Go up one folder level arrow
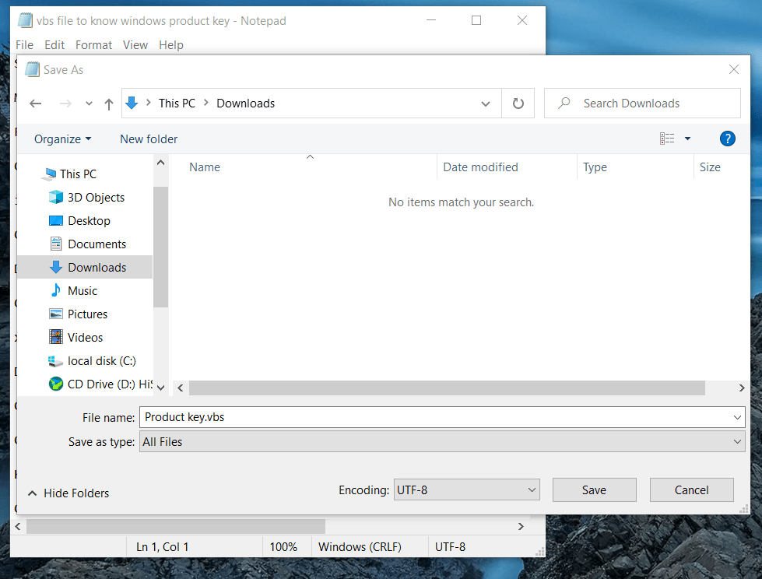This screenshot has width=762, height=579. click(x=109, y=104)
